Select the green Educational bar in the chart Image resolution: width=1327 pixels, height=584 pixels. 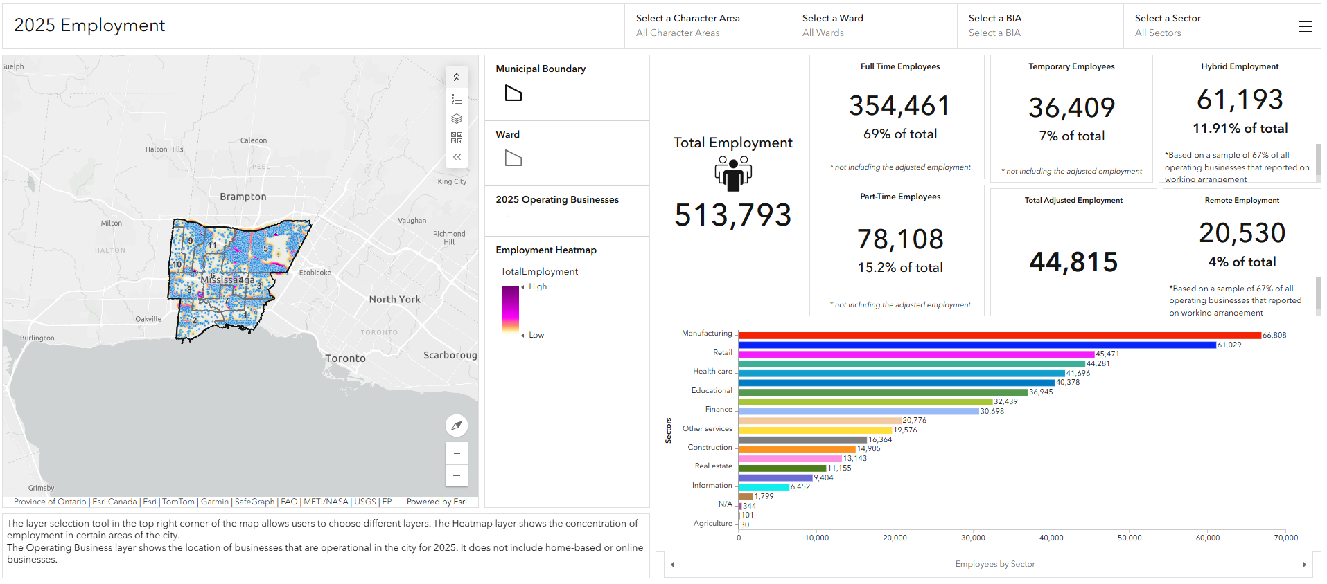click(x=883, y=392)
